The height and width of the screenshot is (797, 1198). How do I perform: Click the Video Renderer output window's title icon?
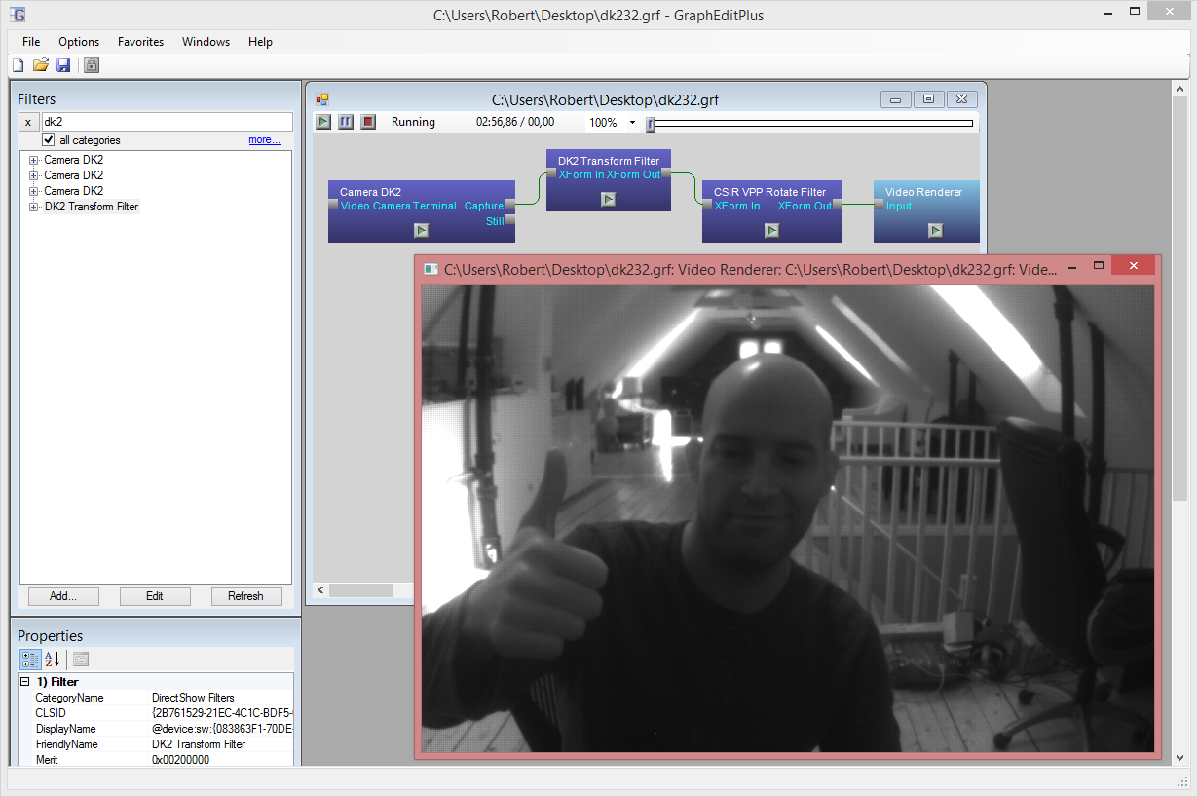coord(431,268)
